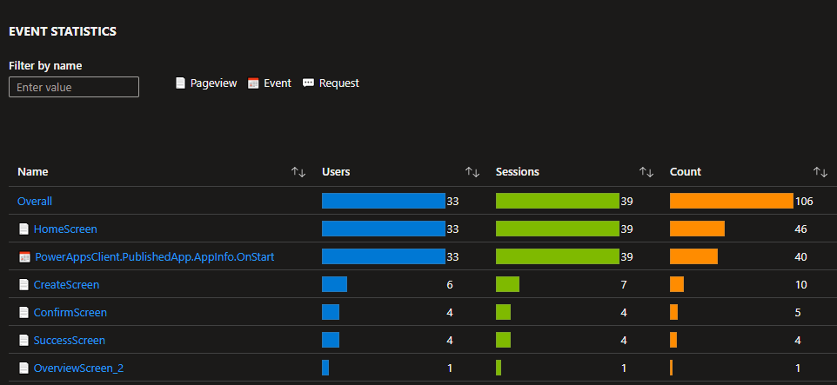
Task: Click the Event calendar icon in legend
Action: [x=253, y=83]
